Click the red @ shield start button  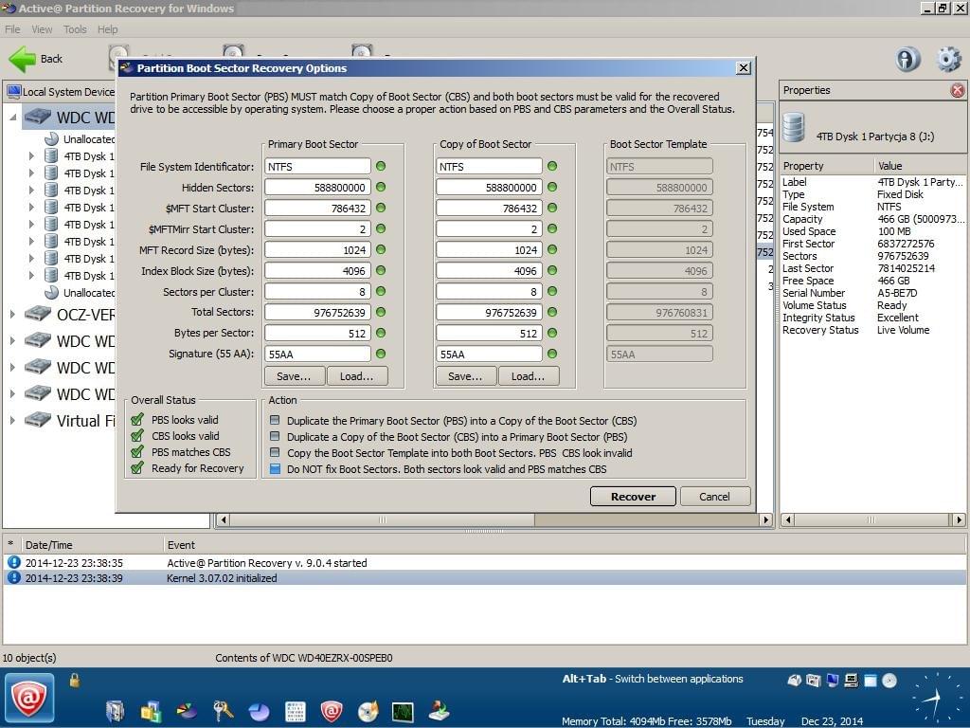29,698
